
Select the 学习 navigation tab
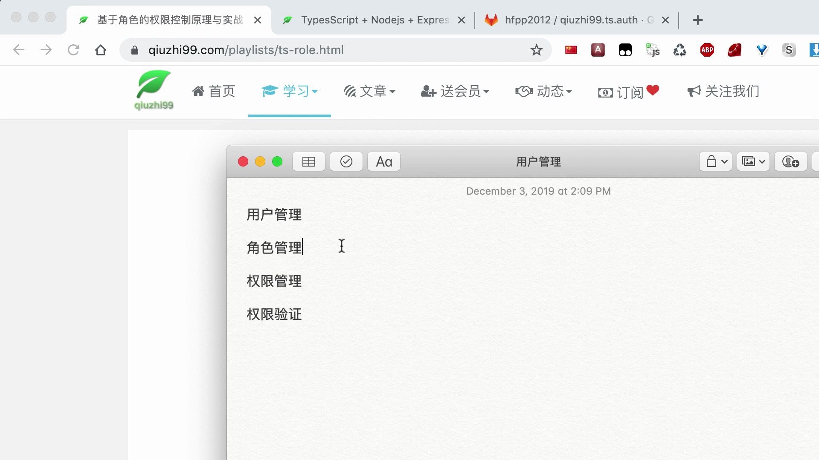[x=289, y=92]
